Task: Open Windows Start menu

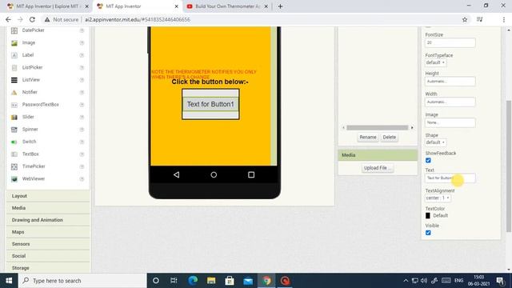Action: (x=9, y=281)
